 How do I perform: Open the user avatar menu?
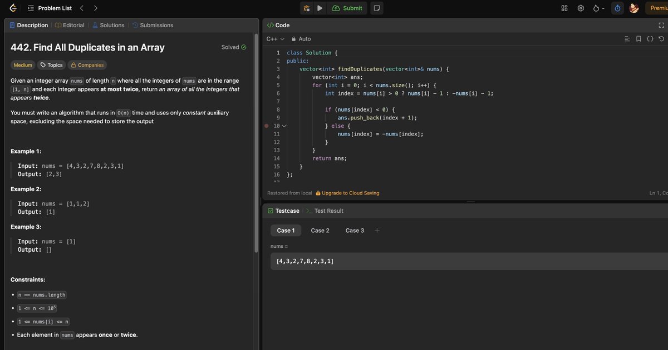point(633,8)
